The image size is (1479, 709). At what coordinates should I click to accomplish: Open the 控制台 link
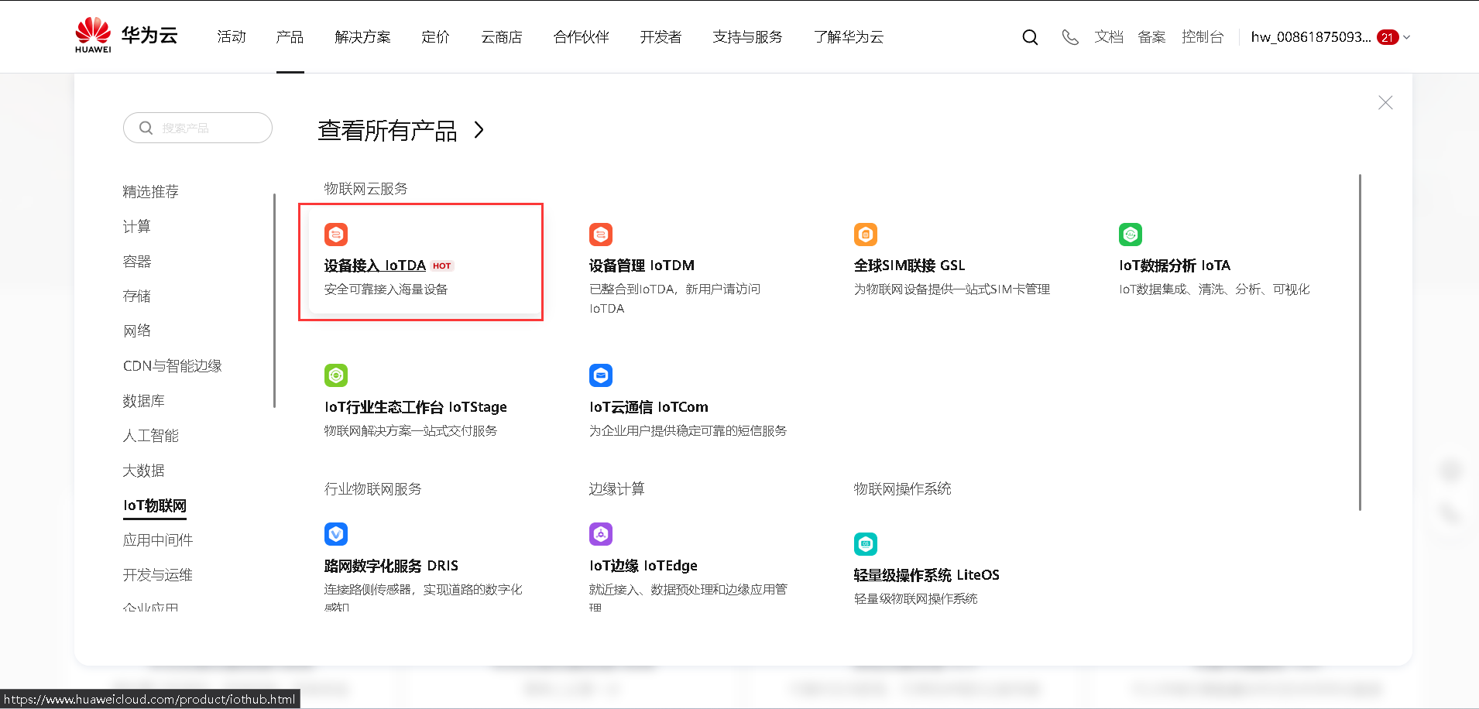(1203, 36)
